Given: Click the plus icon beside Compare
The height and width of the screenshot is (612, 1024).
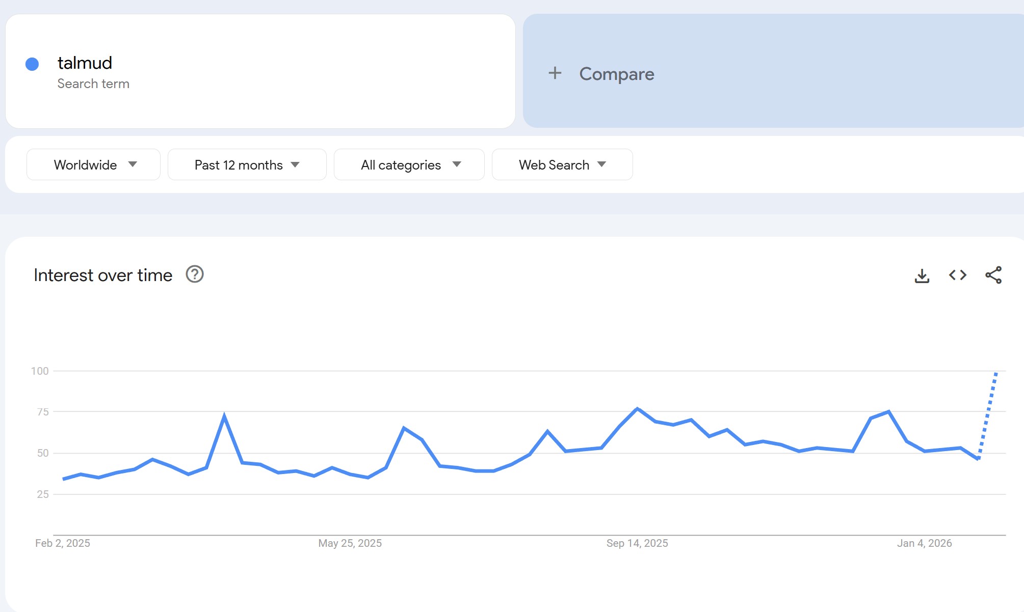Looking at the screenshot, I should click(555, 73).
